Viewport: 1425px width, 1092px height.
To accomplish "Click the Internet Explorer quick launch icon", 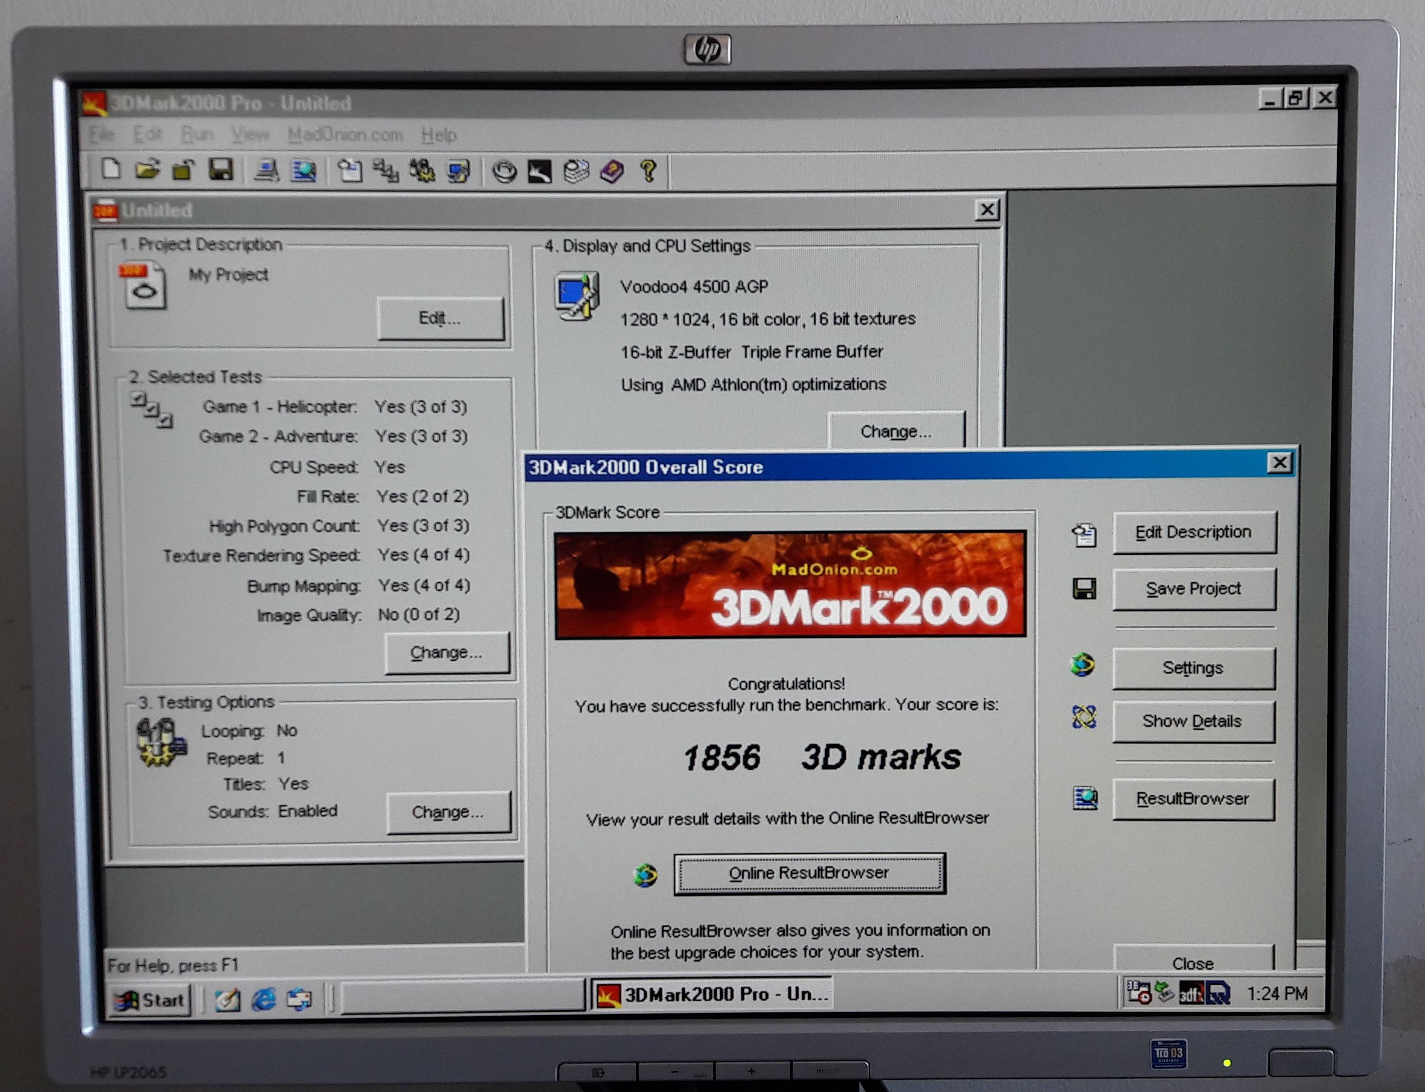I will click(x=264, y=1000).
